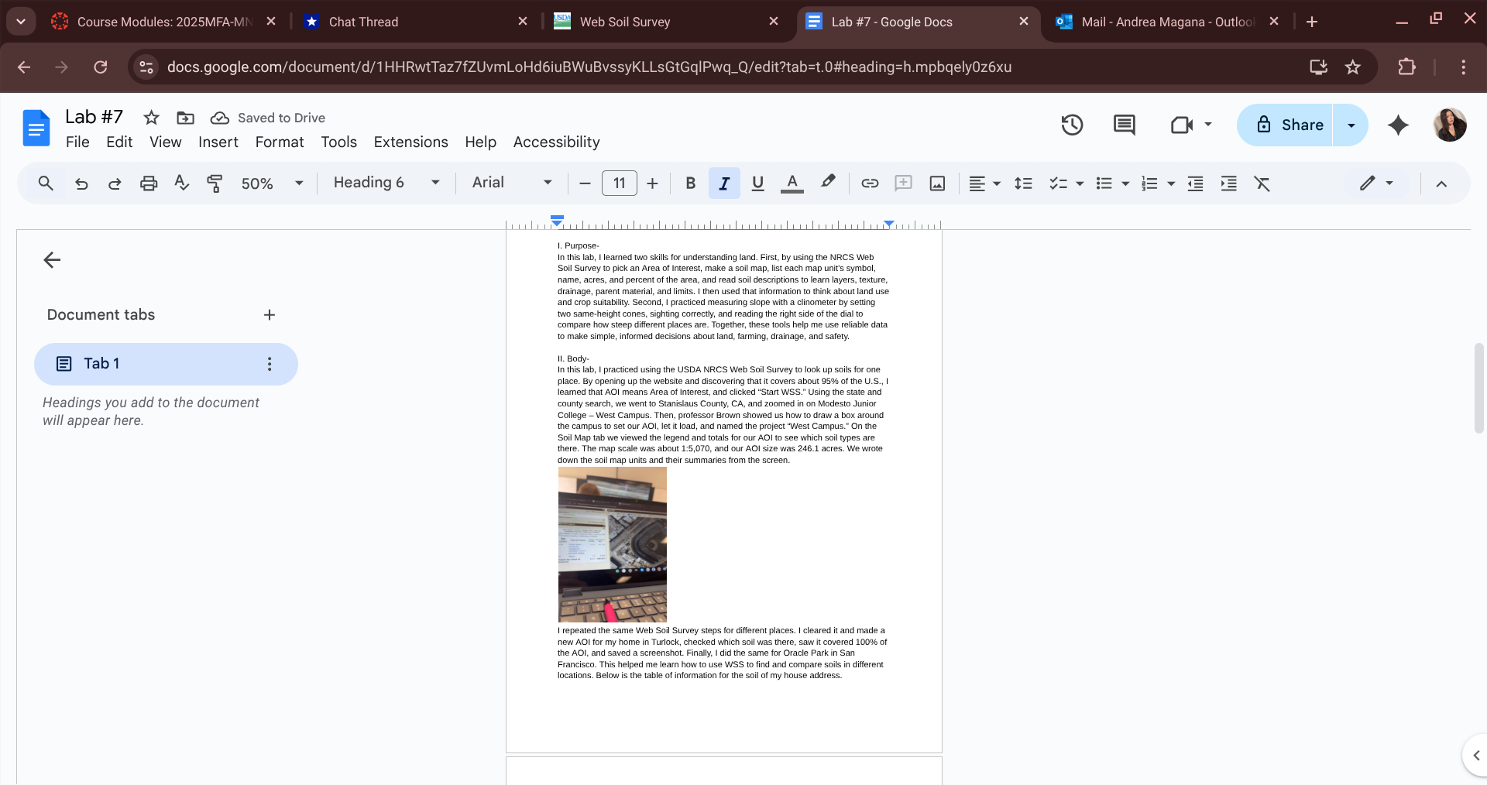Click the paint format roller icon
This screenshot has width=1487, height=785.
click(x=215, y=183)
